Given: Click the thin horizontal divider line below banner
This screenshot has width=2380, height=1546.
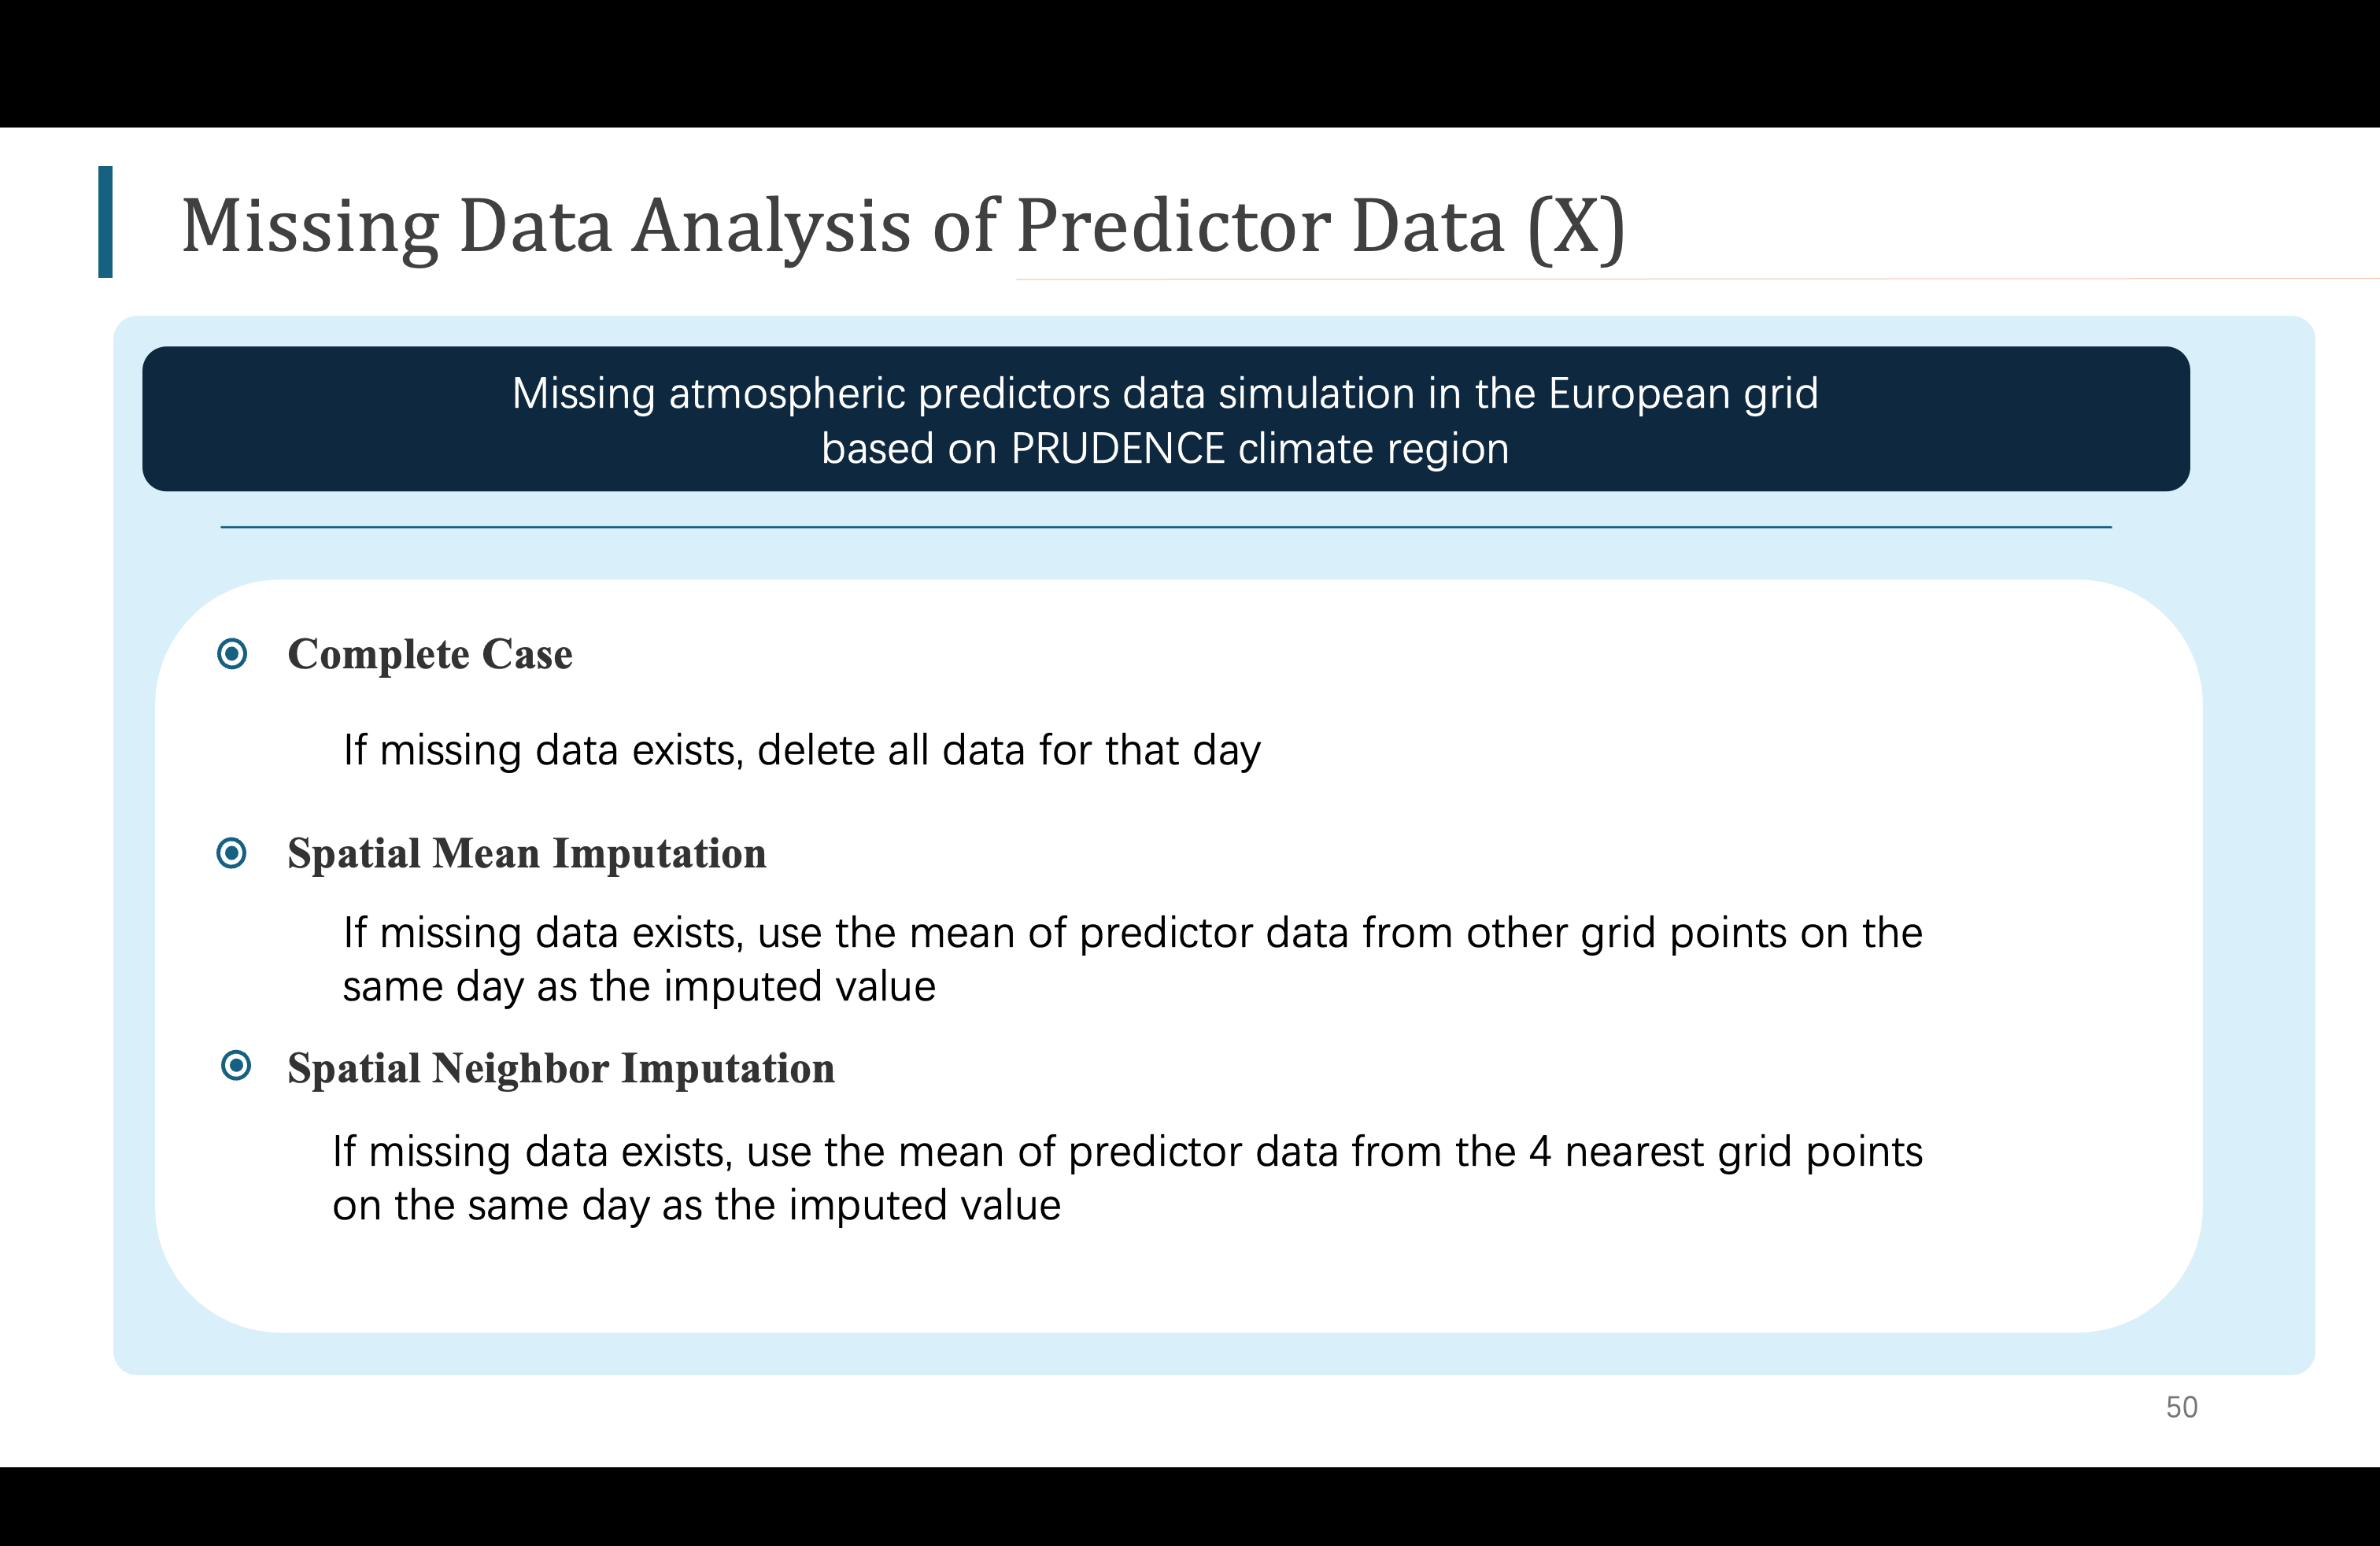Looking at the screenshot, I should [1165, 527].
